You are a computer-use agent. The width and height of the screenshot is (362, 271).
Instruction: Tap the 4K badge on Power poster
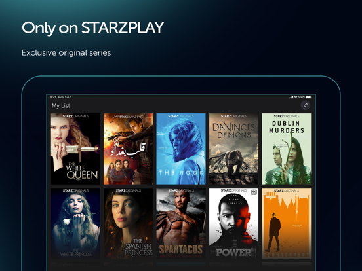pos(254,192)
